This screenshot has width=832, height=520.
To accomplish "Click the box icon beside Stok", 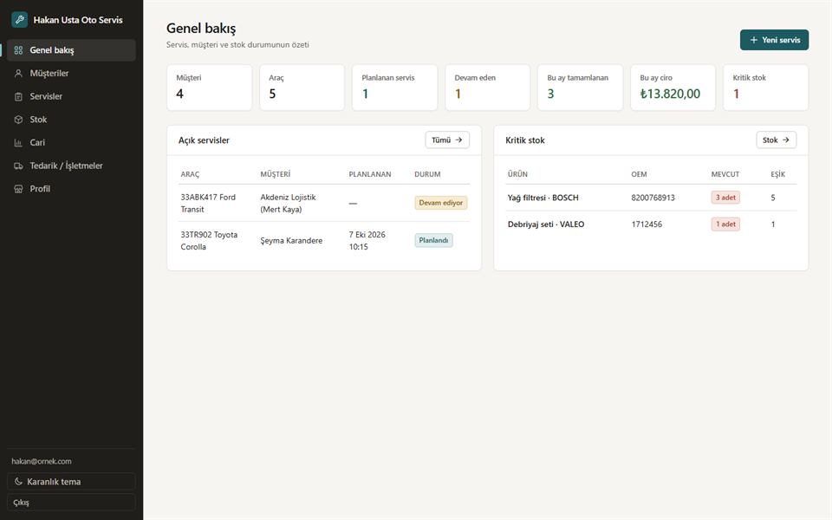I will [18, 120].
